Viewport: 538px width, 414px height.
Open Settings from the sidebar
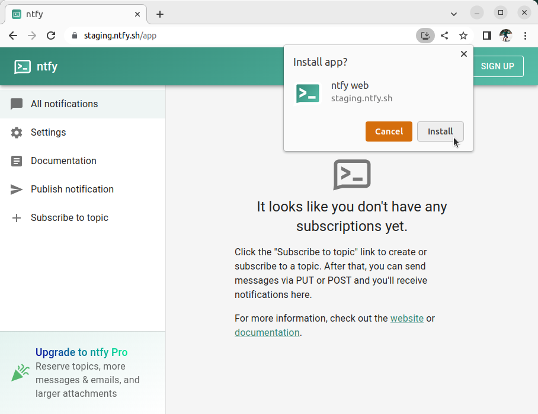(48, 132)
